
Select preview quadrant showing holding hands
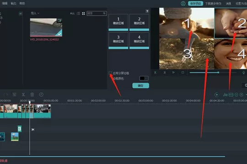(x=231, y=23)
